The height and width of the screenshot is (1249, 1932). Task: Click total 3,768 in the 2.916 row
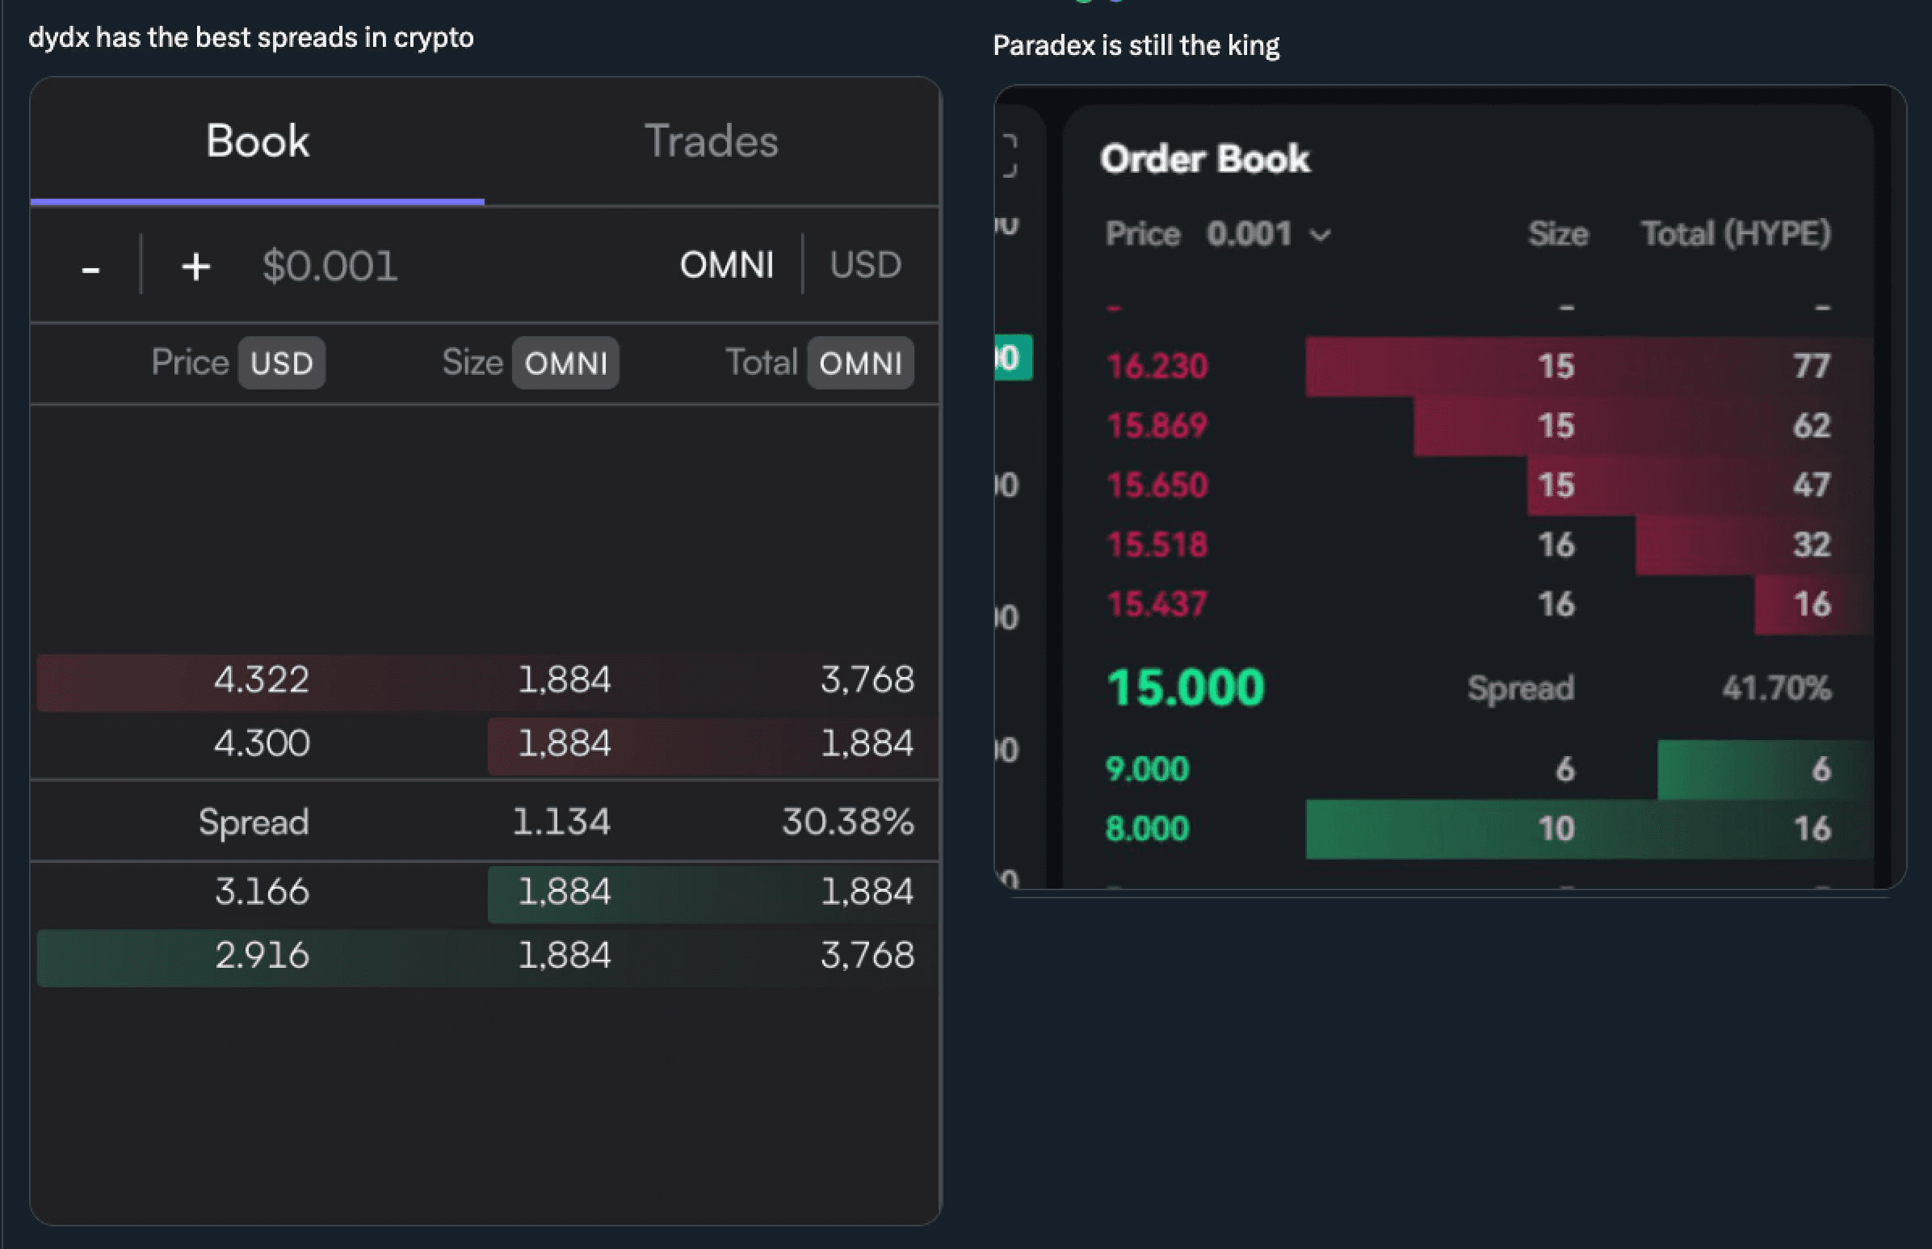[x=867, y=956]
